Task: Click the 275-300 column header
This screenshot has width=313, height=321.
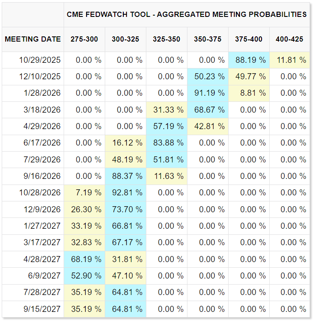Action: (84, 39)
